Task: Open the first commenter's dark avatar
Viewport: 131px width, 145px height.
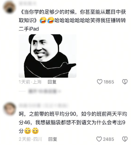Action: [x=9, y=8]
